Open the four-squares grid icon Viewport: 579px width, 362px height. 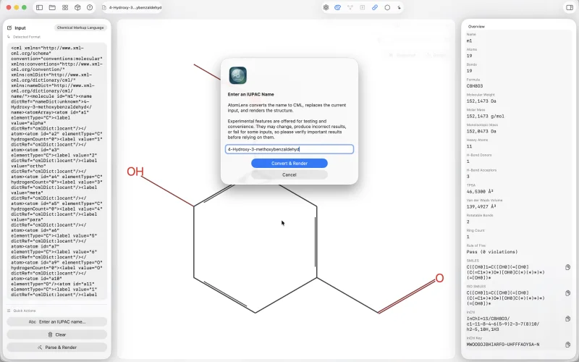point(65,7)
